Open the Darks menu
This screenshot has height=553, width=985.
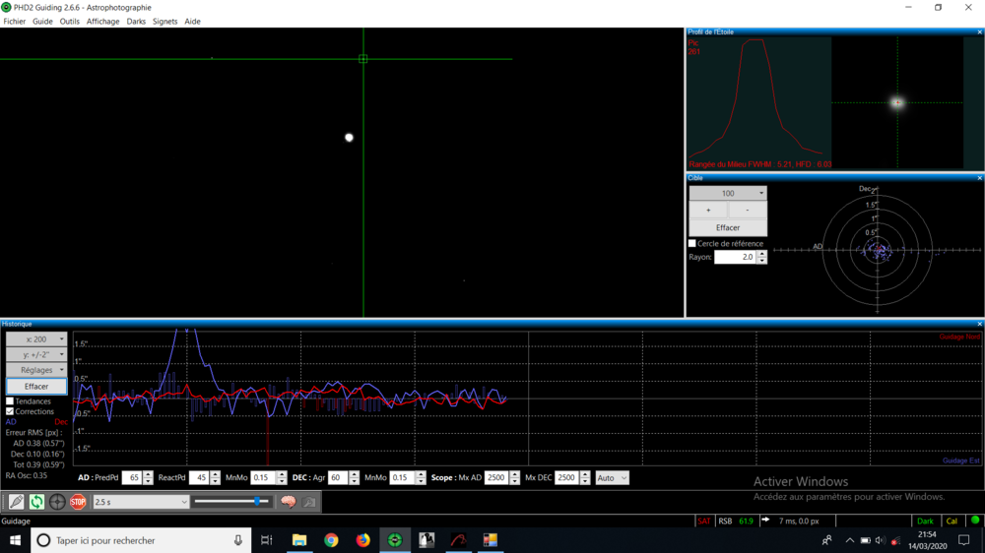[136, 22]
